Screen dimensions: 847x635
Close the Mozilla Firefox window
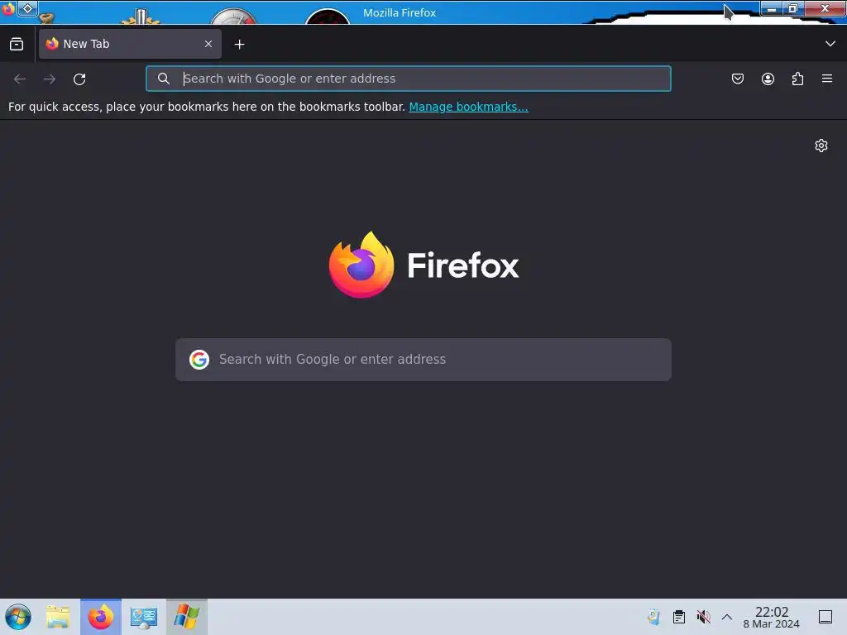[x=825, y=8]
